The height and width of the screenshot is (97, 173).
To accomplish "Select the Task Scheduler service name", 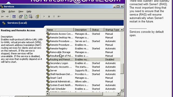I will (58, 89).
